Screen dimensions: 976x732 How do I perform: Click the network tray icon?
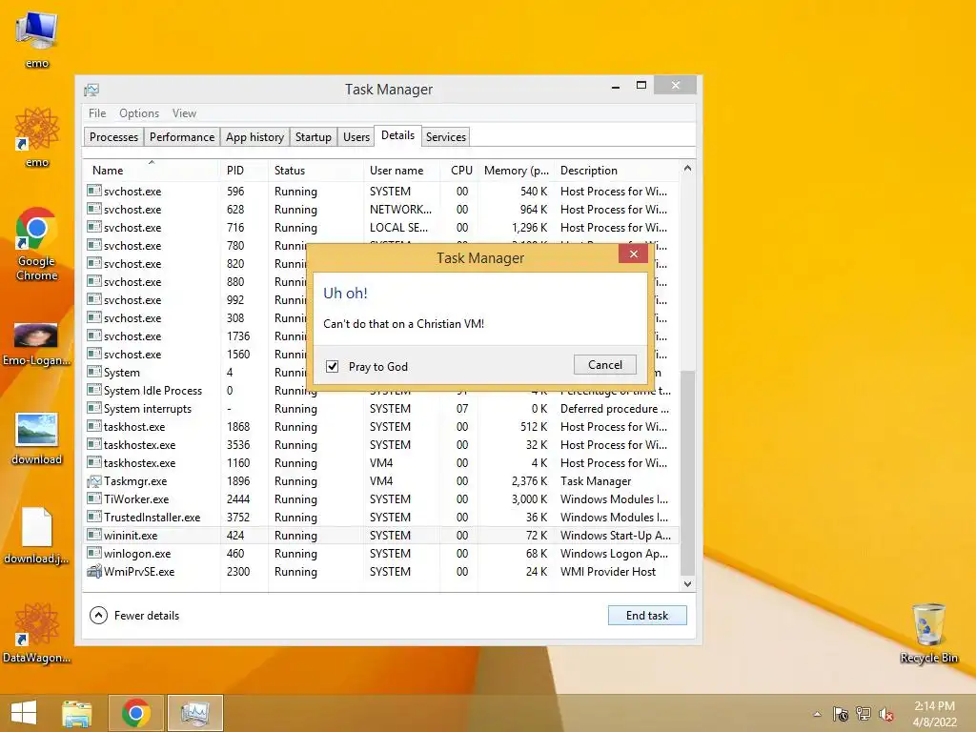point(864,714)
